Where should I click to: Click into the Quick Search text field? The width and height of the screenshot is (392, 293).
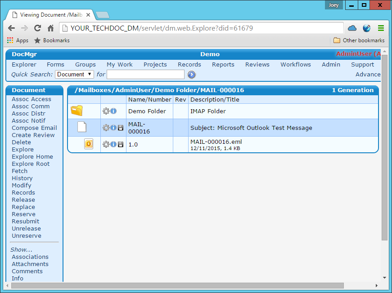pos(145,74)
